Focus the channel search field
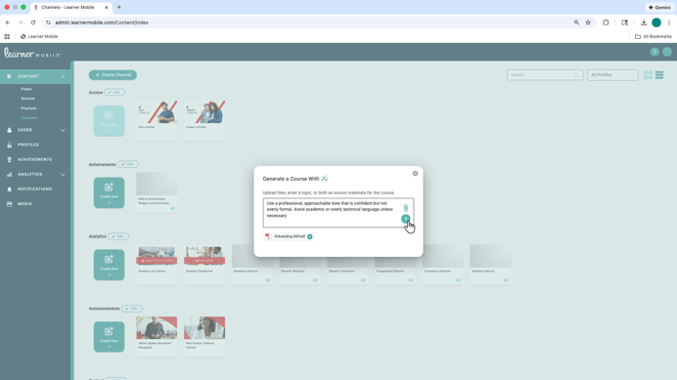The image size is (677, 380). 545,75
